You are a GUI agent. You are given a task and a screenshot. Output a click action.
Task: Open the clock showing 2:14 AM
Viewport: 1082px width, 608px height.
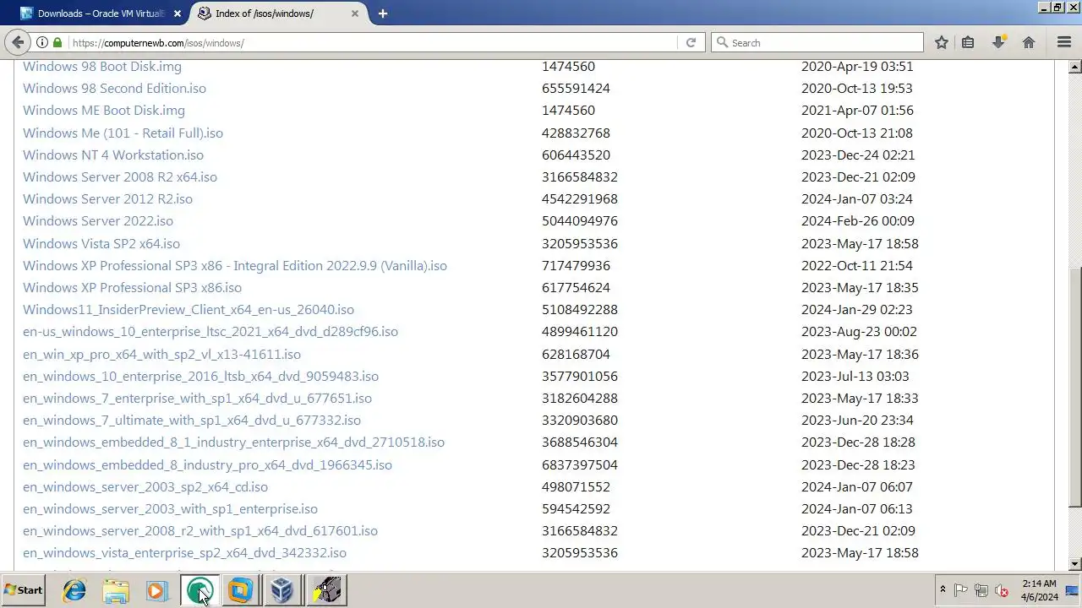tap(1039, 590)
